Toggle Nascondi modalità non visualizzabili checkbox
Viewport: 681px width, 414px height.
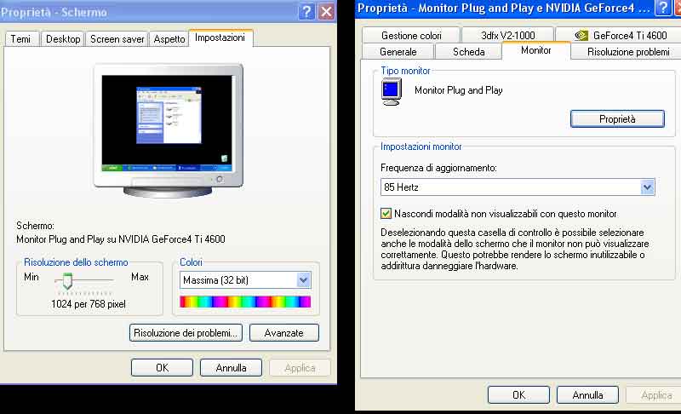point(386,213)
